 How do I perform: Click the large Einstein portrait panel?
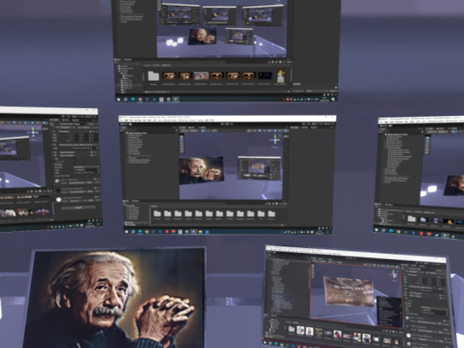click(x=114, y=298)
